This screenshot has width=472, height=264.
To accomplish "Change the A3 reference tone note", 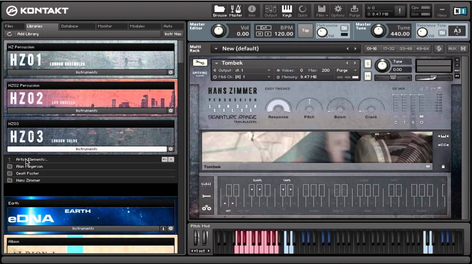I will [x=457, y=31].
